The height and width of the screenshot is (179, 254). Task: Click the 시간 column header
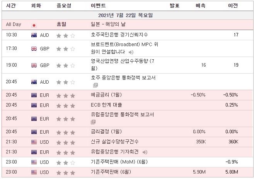point(11,6)
